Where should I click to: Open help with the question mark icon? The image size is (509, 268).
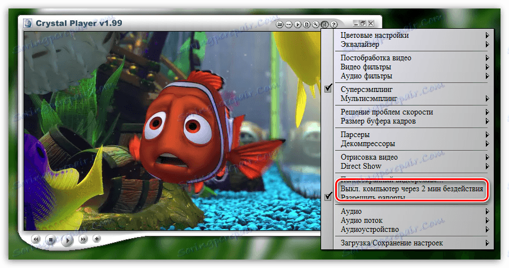(x=334, y=25)
